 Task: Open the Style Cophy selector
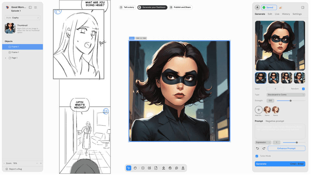22,18
